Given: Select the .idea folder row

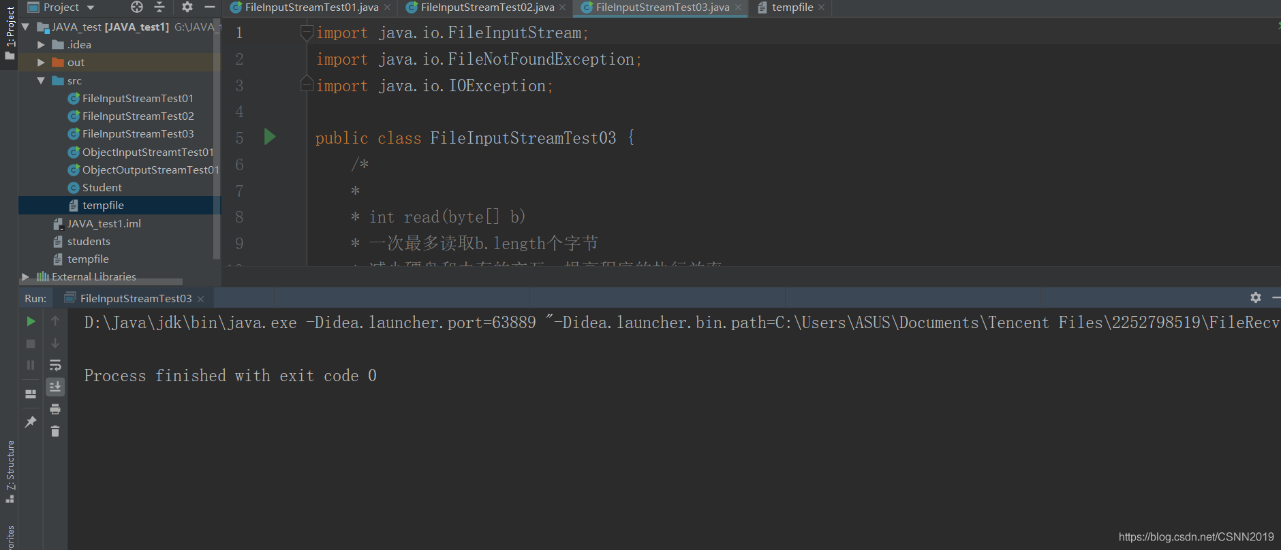Looking at the screenshot, I should (x=120, y=45).
